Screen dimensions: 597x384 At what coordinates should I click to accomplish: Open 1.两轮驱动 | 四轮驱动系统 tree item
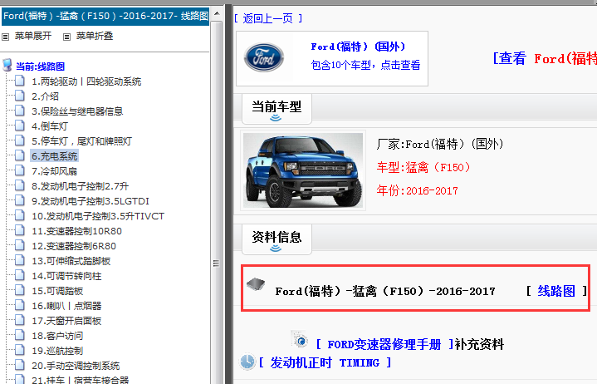click(x=86, y=81)
